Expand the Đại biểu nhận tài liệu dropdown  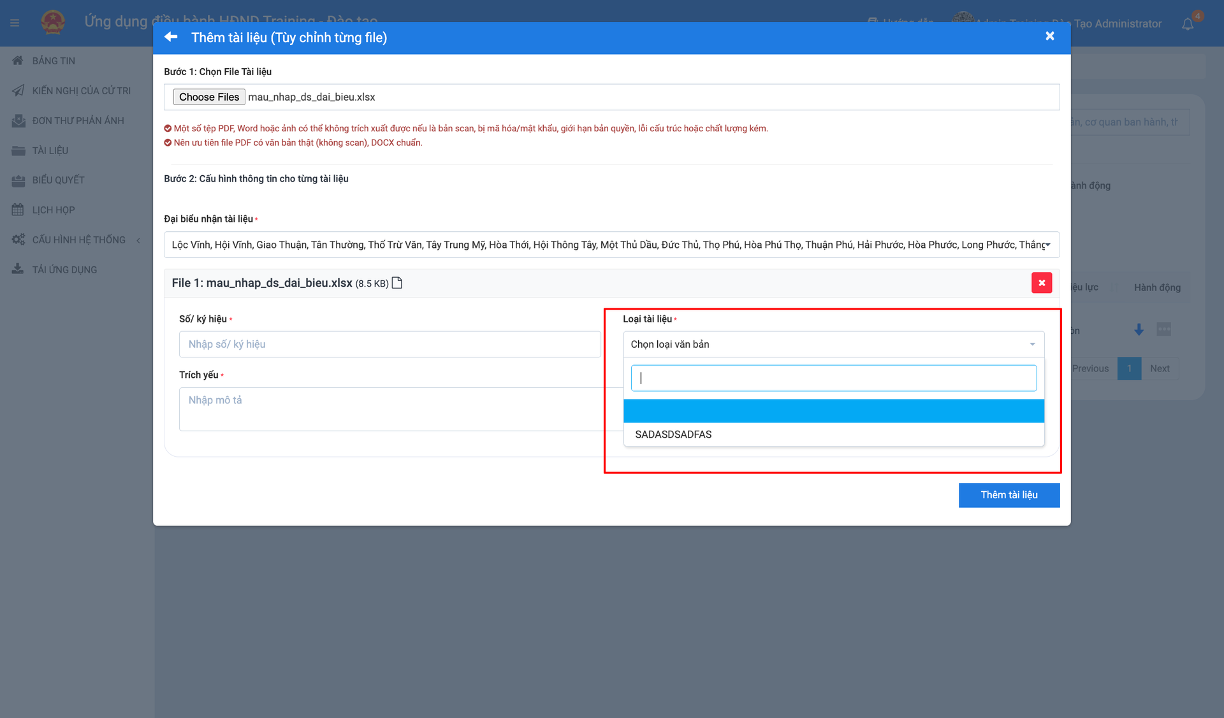1047,245
